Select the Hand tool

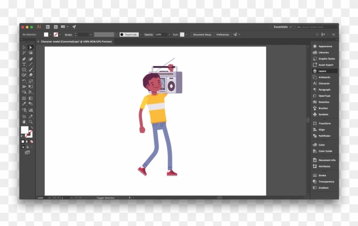[x=24, y=122]
